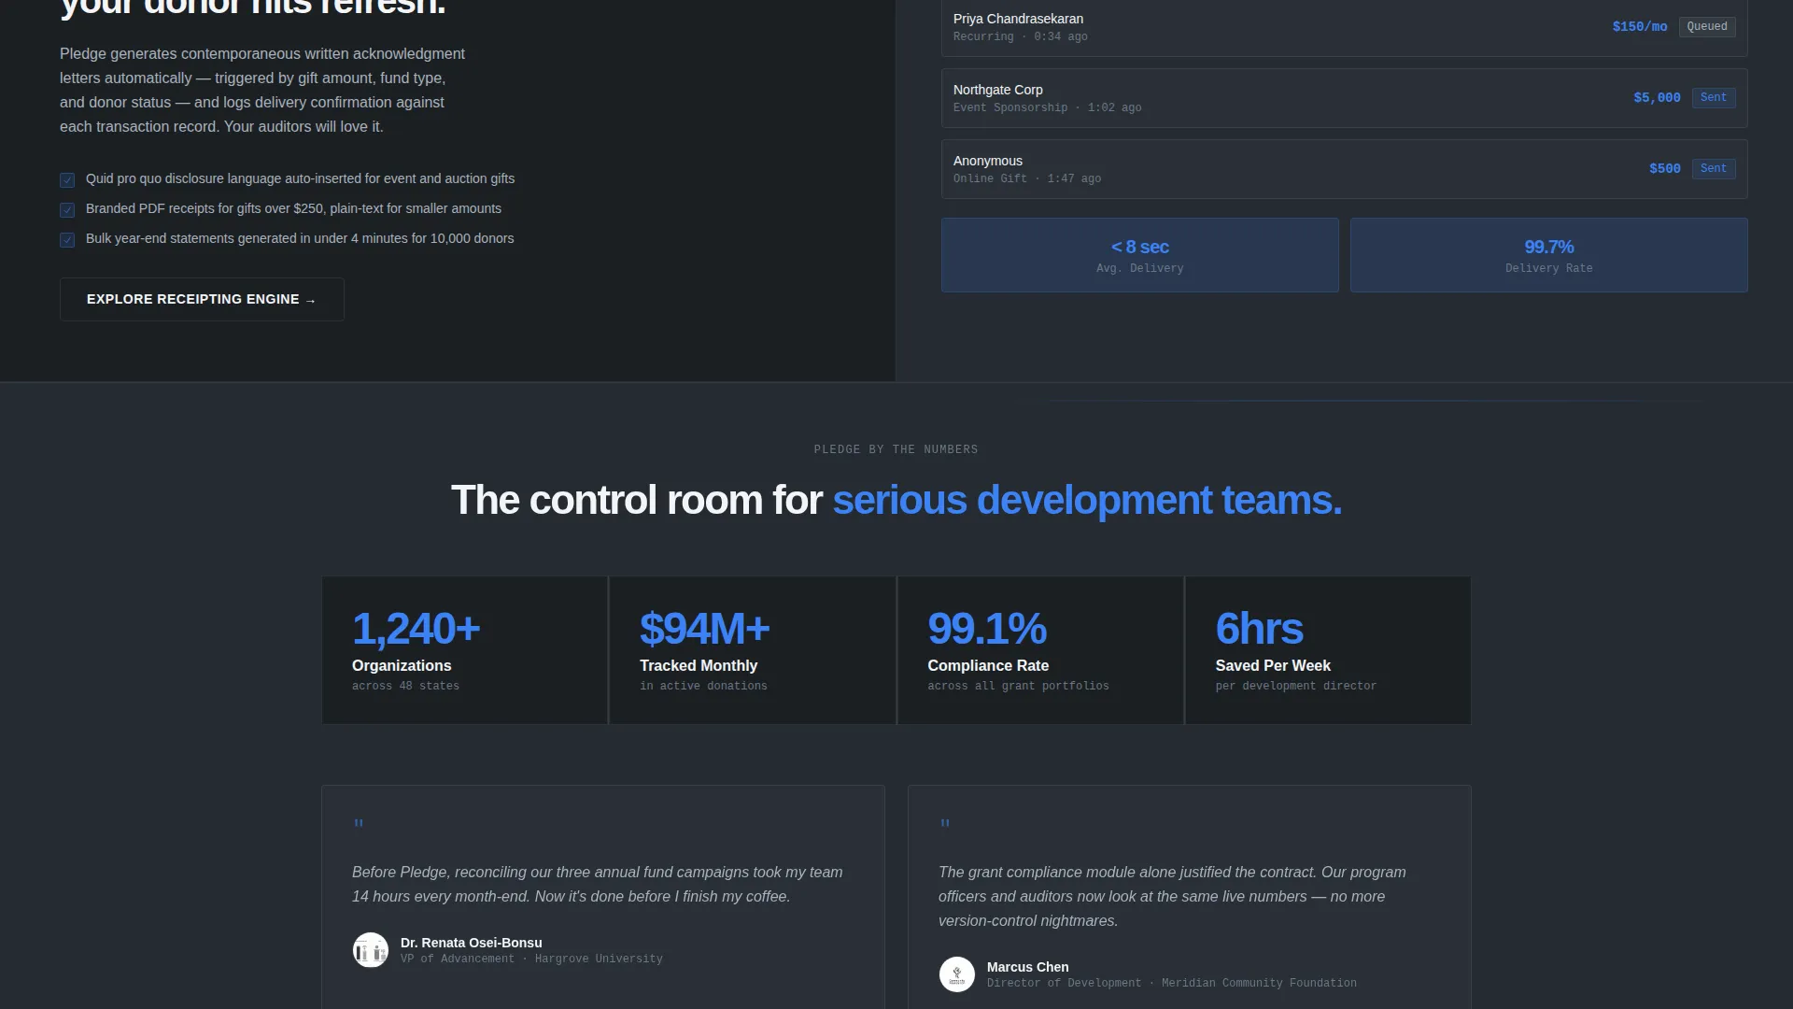Open the Priya Chandrasekaran donation row
This screenshot has width=1793, height=1009.
point(1345,27)
